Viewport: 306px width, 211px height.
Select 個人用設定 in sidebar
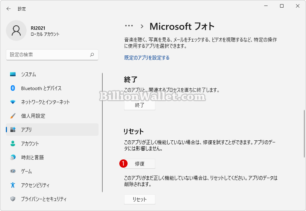point(52,116)
